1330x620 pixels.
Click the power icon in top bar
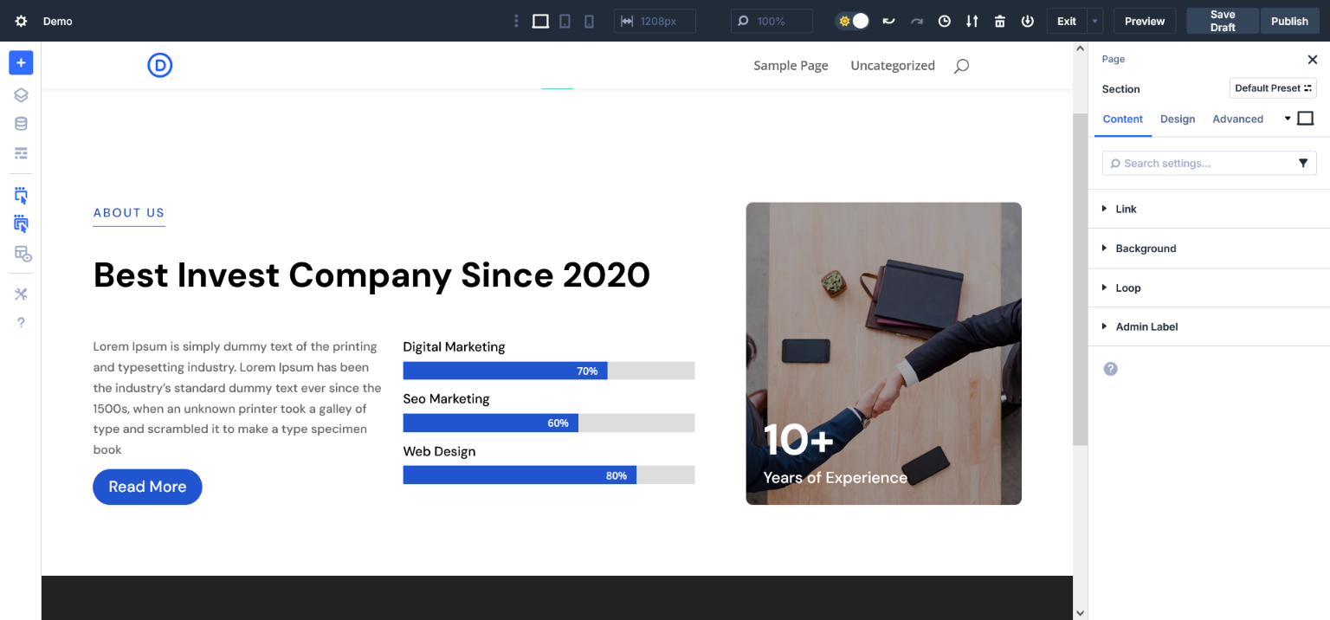[1028, 21]
